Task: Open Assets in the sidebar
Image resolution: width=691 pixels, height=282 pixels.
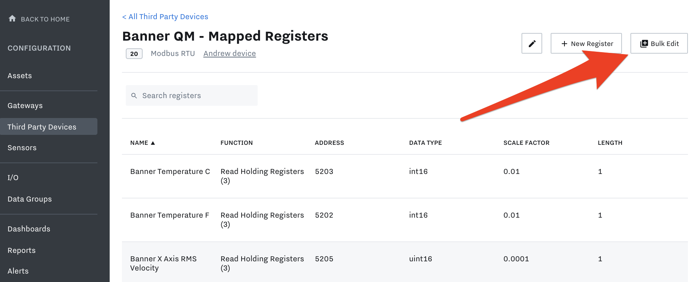Action: [x=20, y=75]
